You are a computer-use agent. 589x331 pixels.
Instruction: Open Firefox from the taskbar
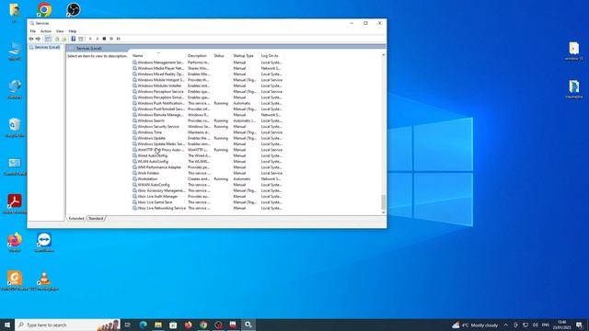188,325
